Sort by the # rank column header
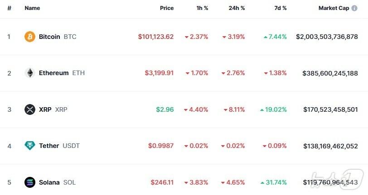This screenshot has width=368, height=195. 9,8
